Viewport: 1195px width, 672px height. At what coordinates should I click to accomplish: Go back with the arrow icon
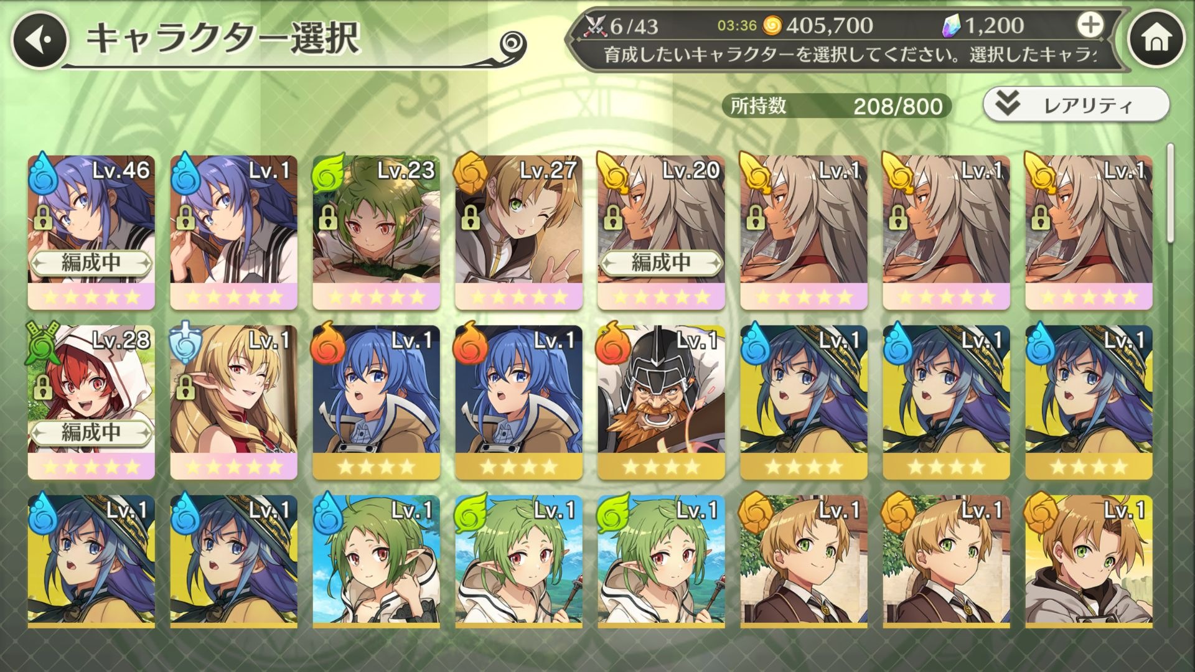click(x=39, y=40)
